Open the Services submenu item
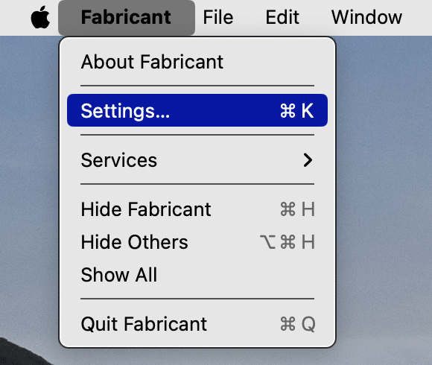Screen dimensions: 432x365 pyautogui.click(x=197, y=159)
